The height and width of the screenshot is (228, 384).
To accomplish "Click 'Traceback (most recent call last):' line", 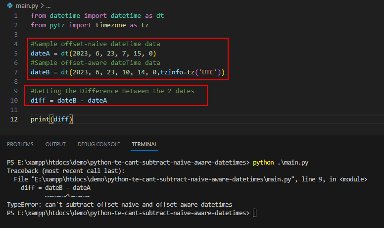I will click(x=66, y=171).
